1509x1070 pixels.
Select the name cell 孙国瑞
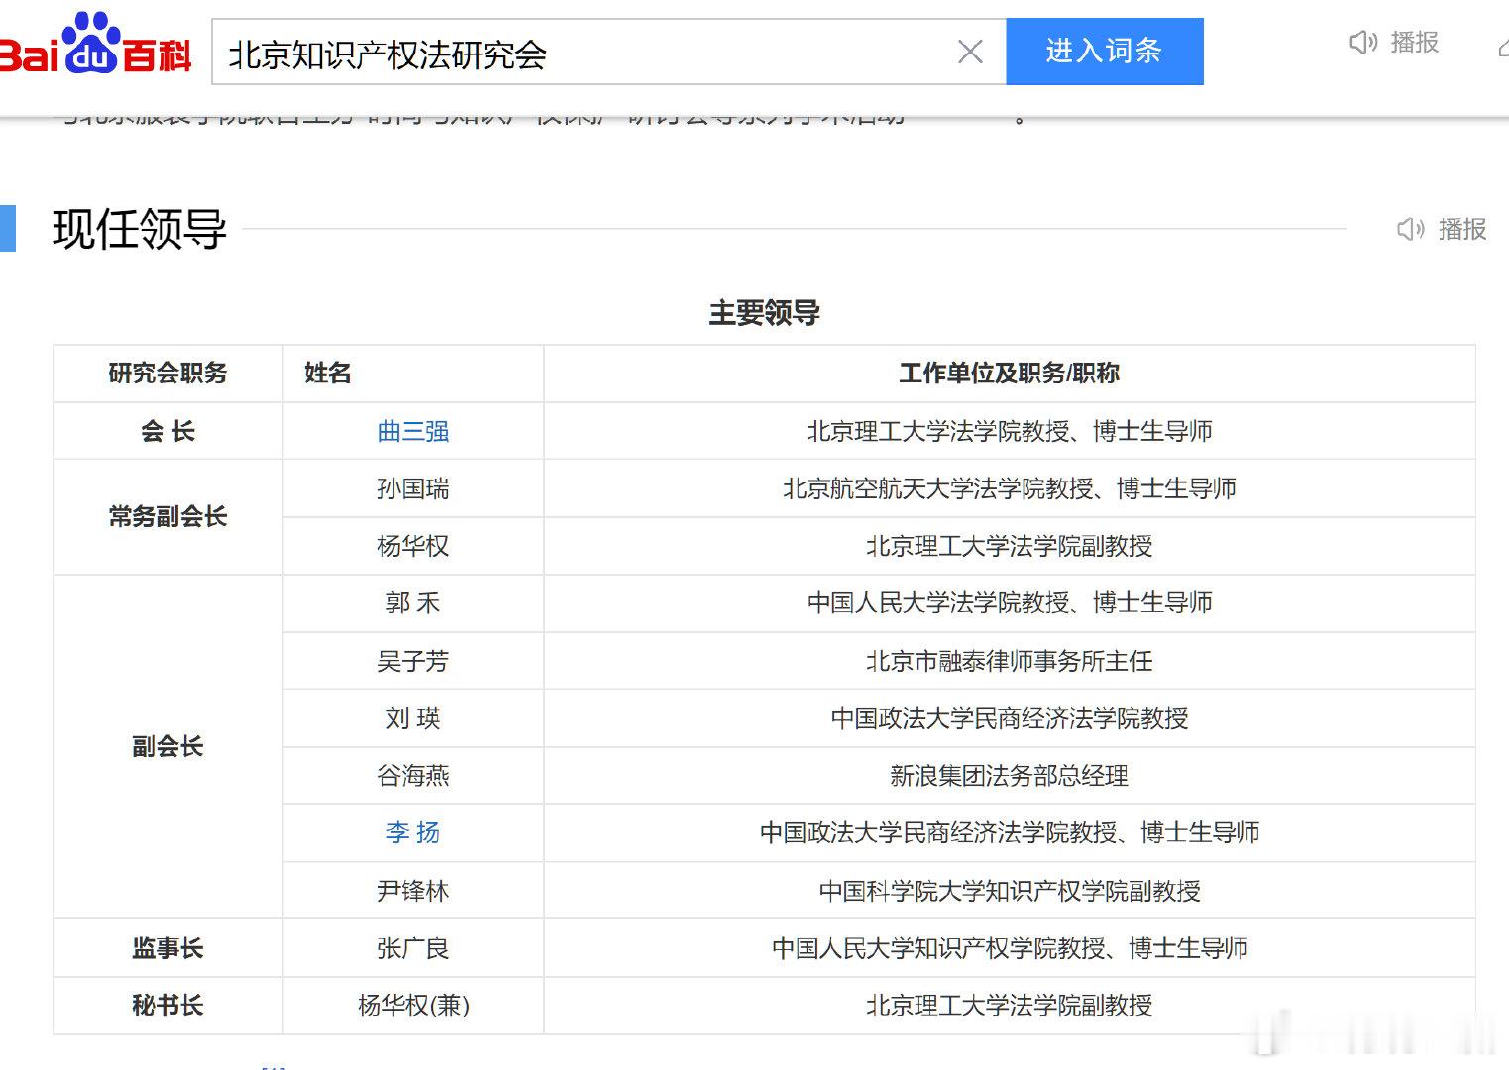coord(413,488)
